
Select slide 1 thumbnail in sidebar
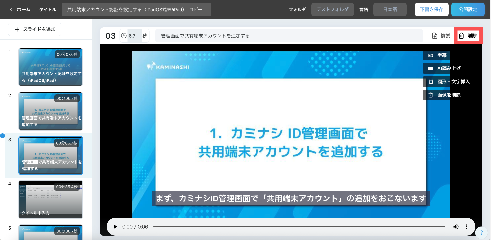[x=51, y=67]
